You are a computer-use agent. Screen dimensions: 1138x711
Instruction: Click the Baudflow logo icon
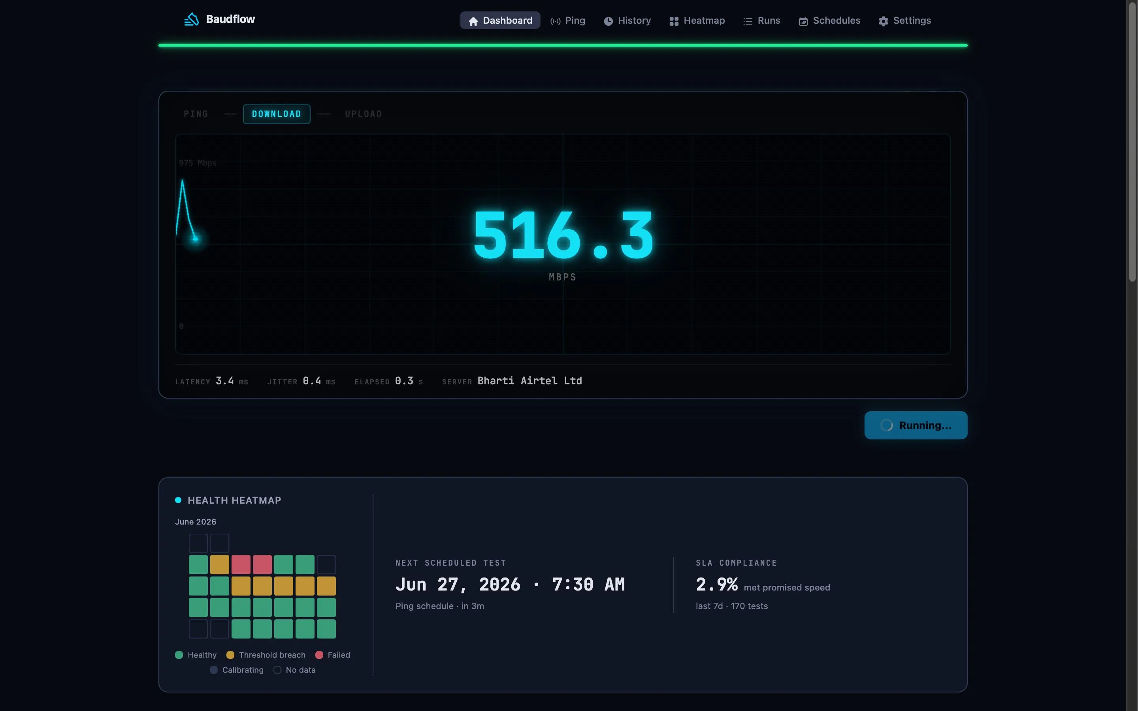191,19
